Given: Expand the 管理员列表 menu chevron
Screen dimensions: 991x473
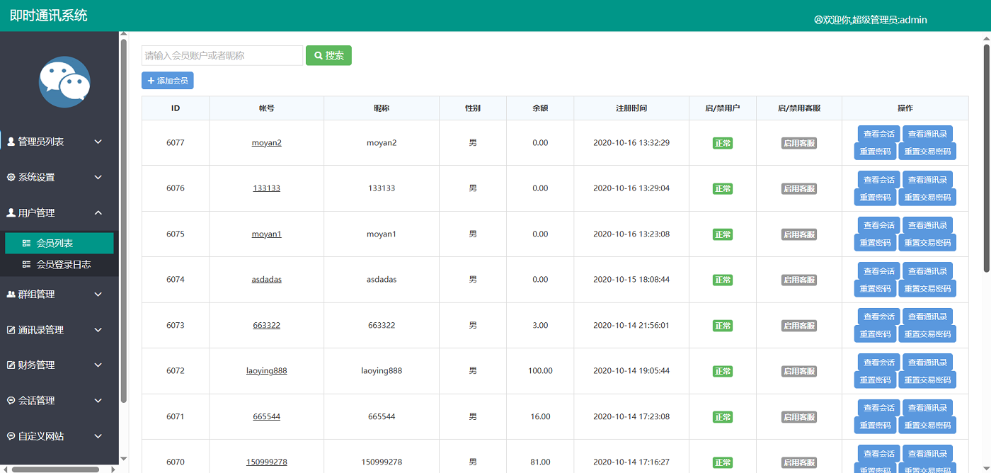Looking at the screenshot, I should click(x=98, y=142).
